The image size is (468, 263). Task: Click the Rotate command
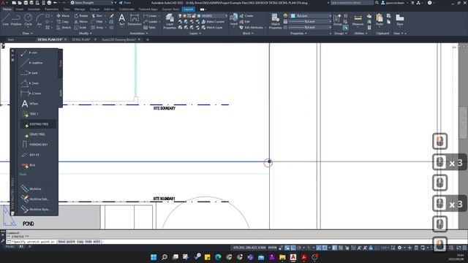[x=81, y=16]
